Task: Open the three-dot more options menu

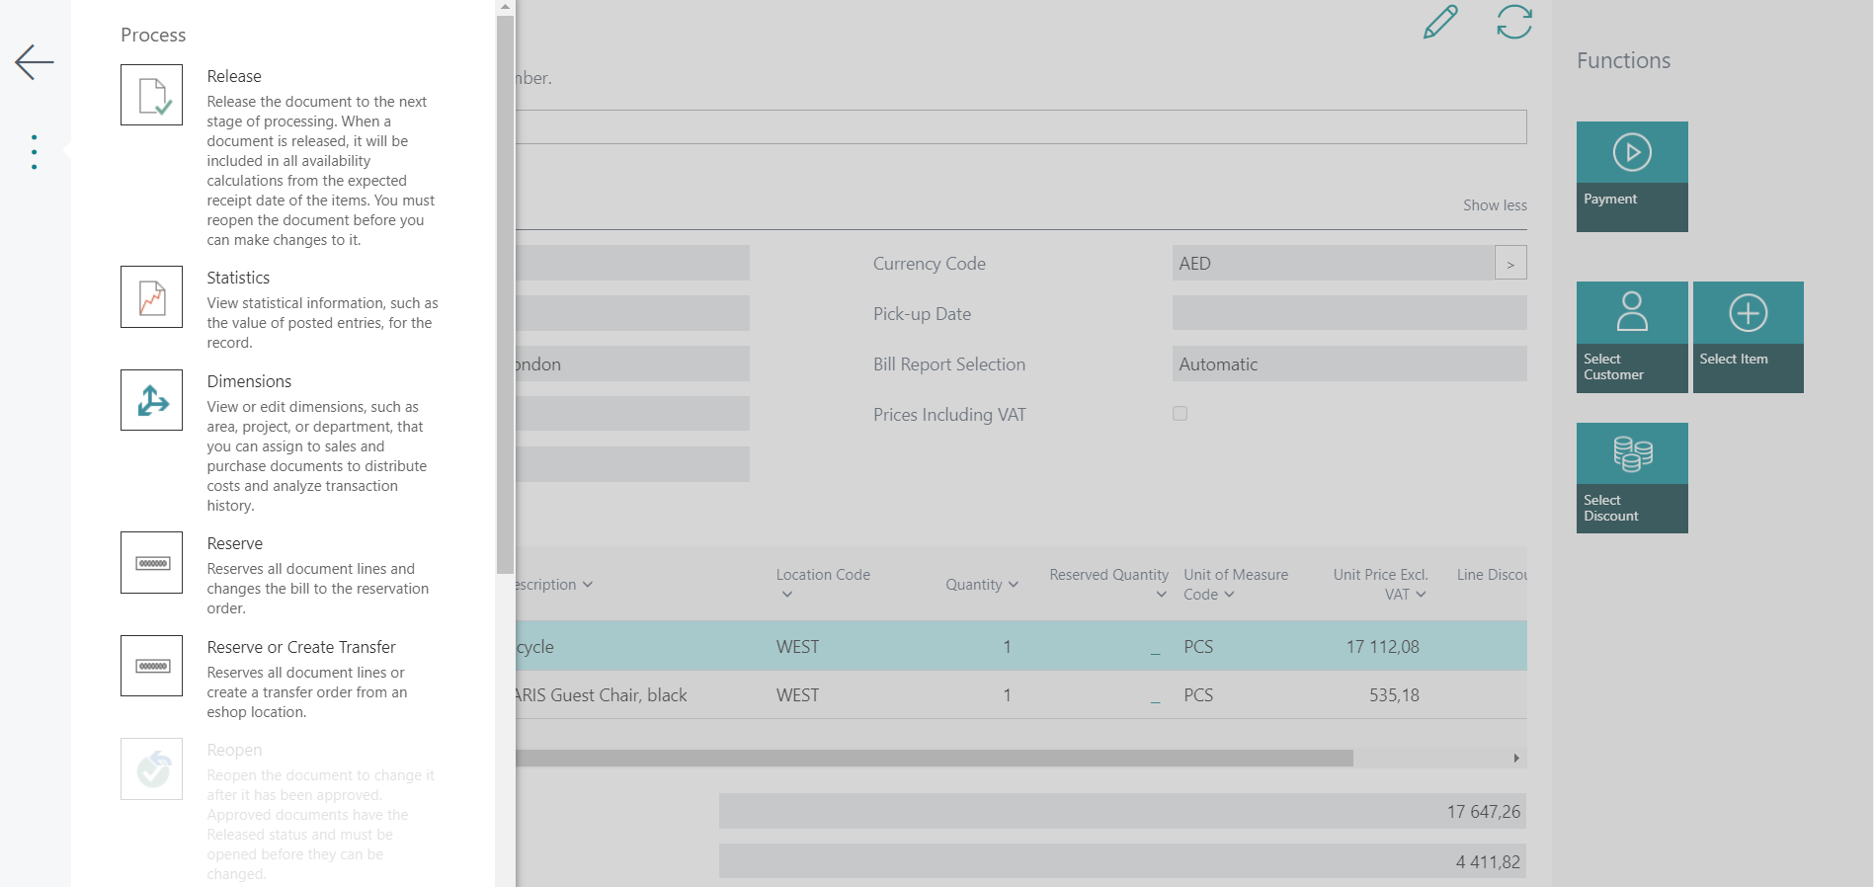Action: coord(35,152)
